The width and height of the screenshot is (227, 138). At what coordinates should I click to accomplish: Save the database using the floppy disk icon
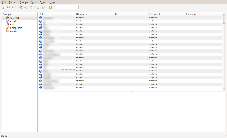13,7
